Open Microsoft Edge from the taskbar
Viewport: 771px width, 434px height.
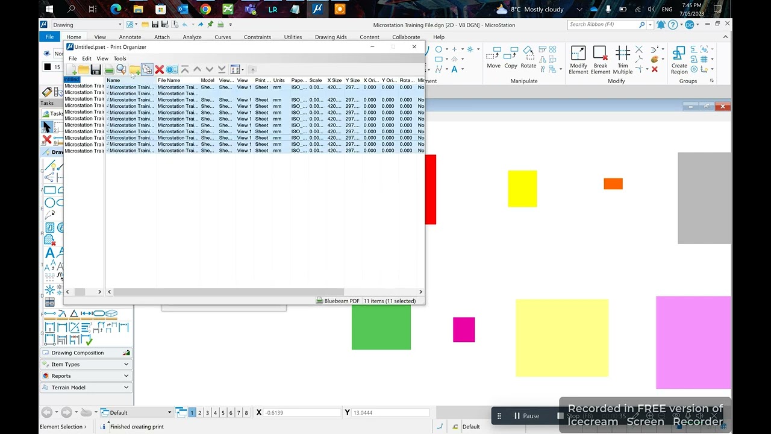click(x=116, y=9)
